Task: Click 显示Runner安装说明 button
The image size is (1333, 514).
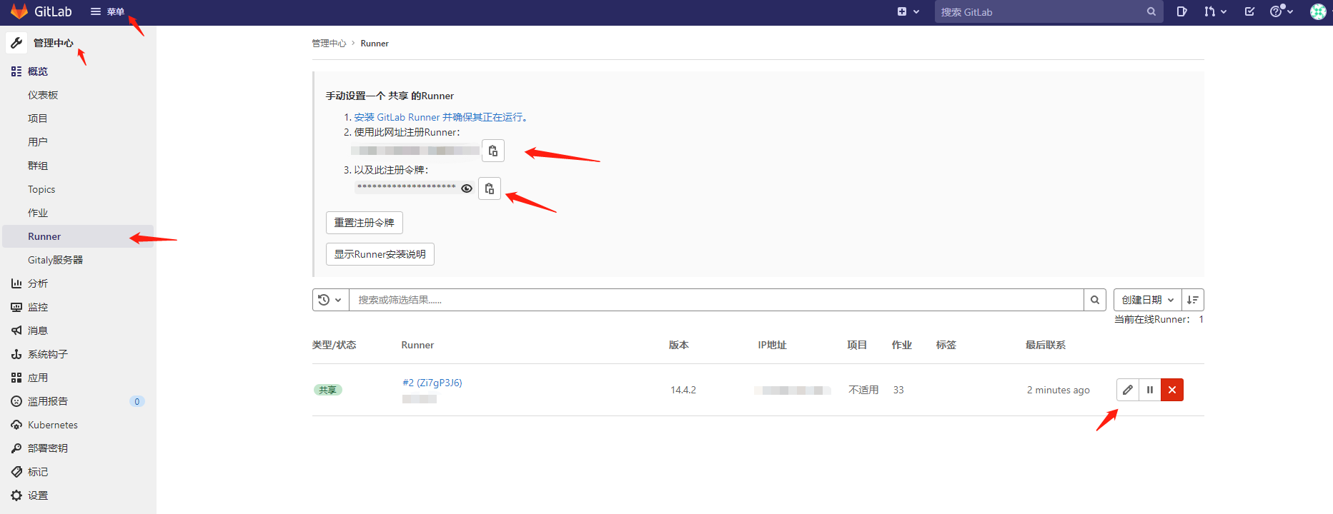Action: 380,254
